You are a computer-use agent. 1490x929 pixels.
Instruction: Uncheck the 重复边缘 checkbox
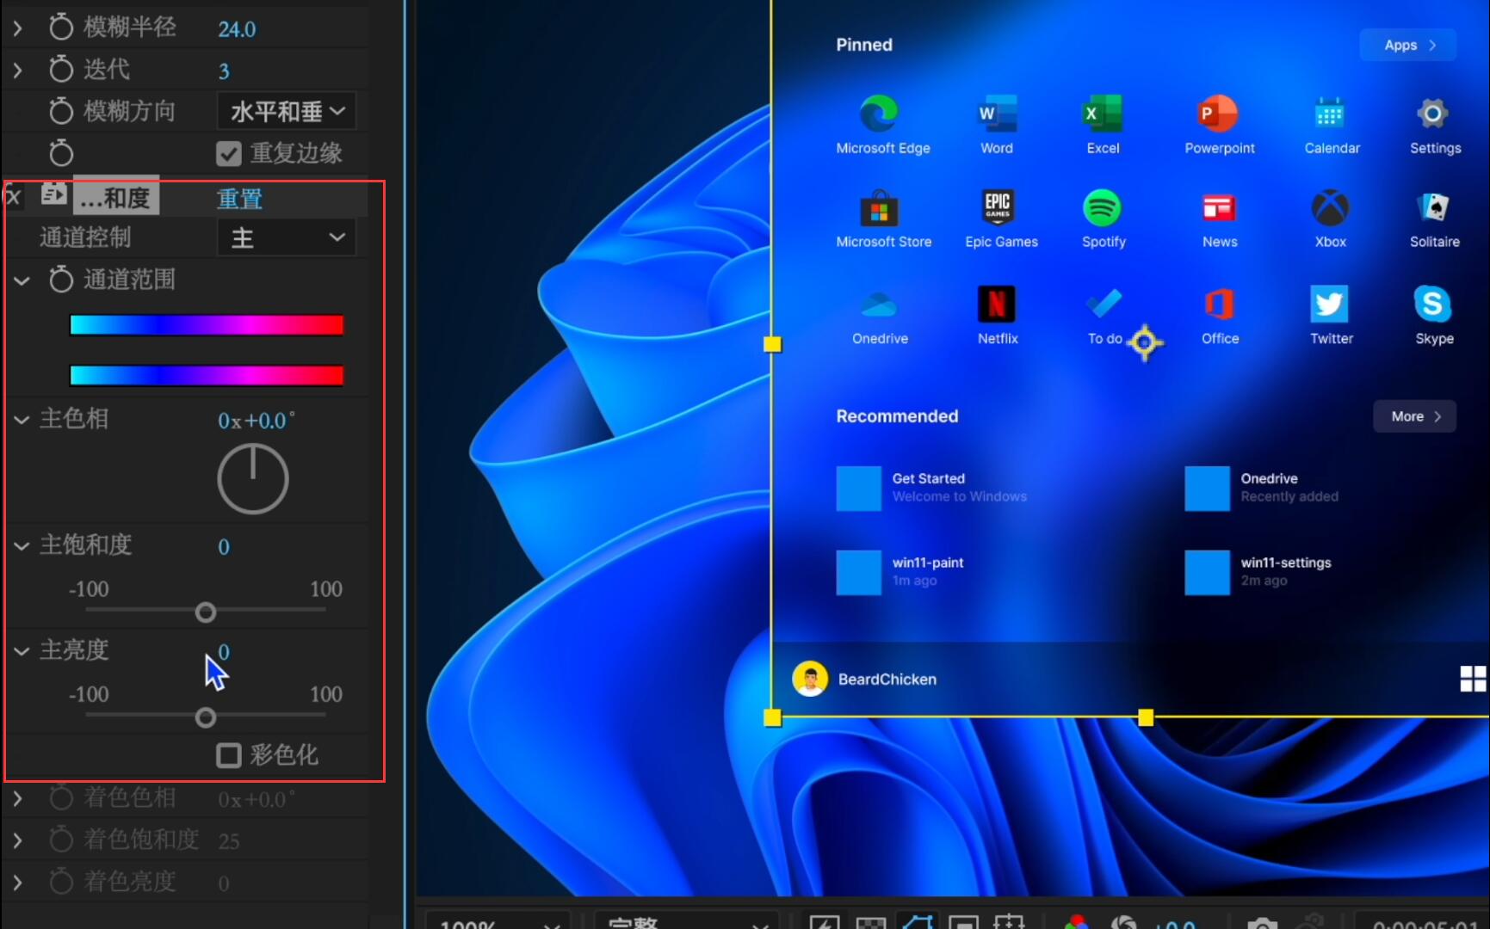pyautogui.click(x=229, y=154)
